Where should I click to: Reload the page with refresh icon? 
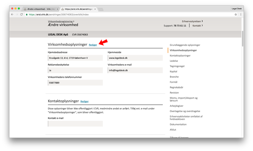point(21,14)
